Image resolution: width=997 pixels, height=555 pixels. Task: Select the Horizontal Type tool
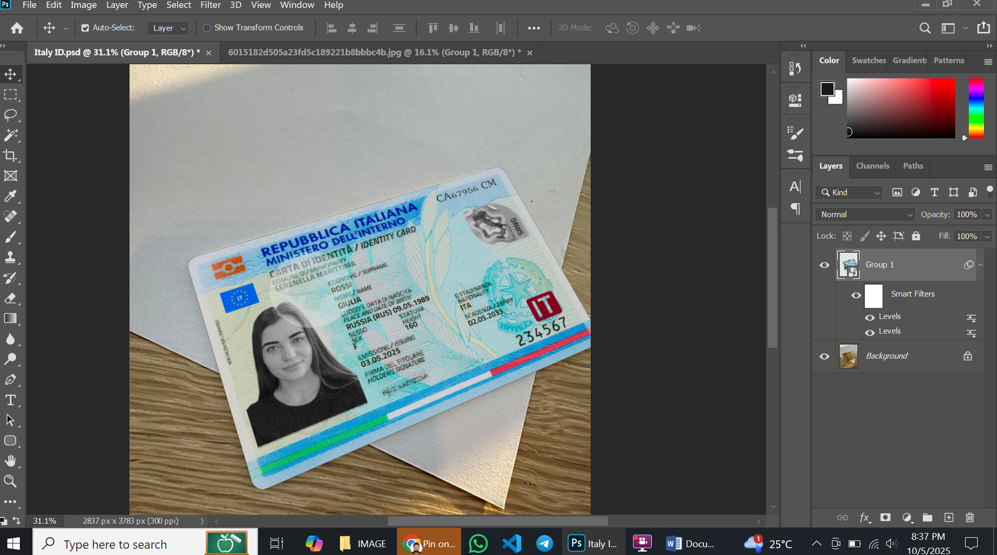click(11, 400)
